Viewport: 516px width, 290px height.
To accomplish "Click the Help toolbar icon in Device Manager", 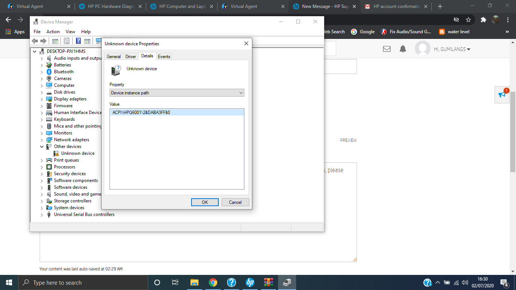I will click(x=79, y=41).
